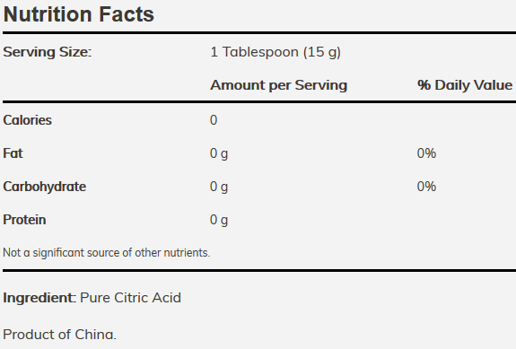Click the Protein amount 0 g
The image size is (516, 349).
[x=219, y=220]
